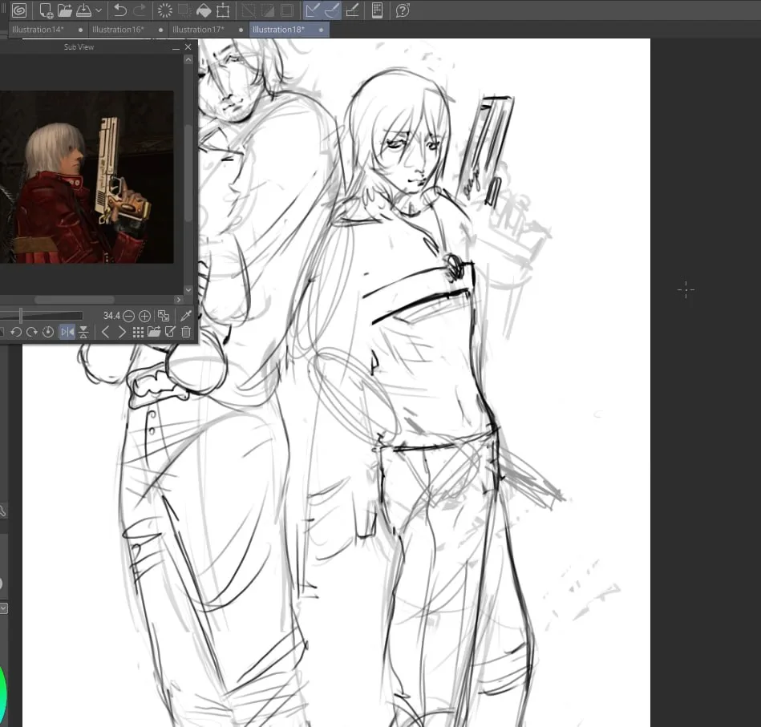
Task: Fill with the paint bucket icon
Action: click(204, 10)
